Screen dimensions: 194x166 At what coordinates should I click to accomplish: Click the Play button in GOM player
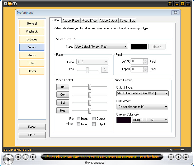click(8, 159)
